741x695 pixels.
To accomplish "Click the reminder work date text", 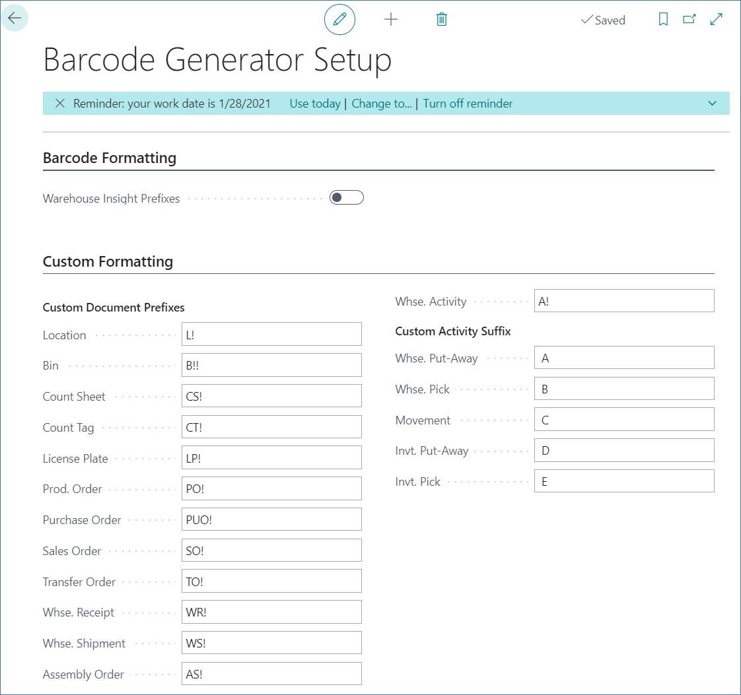I will (172, 104).
